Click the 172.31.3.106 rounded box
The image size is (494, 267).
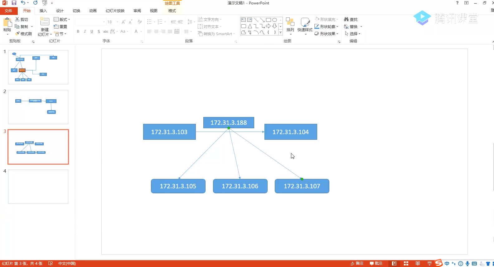pyautogui.click(x=240, y=186)
